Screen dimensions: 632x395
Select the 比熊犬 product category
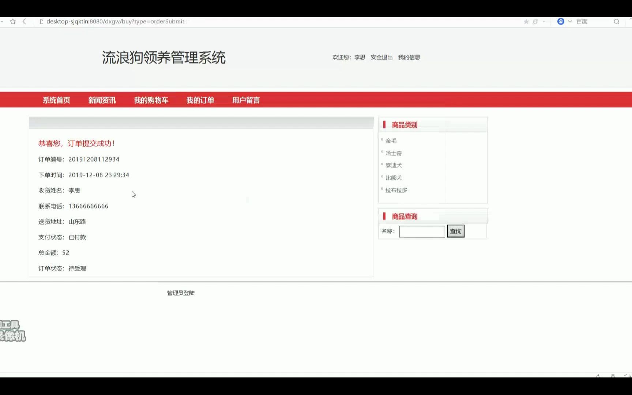coord(394,178)
